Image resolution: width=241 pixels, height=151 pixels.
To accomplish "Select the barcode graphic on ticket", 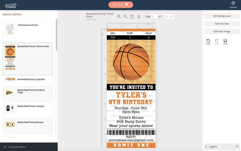I will [x=131, y=132].
